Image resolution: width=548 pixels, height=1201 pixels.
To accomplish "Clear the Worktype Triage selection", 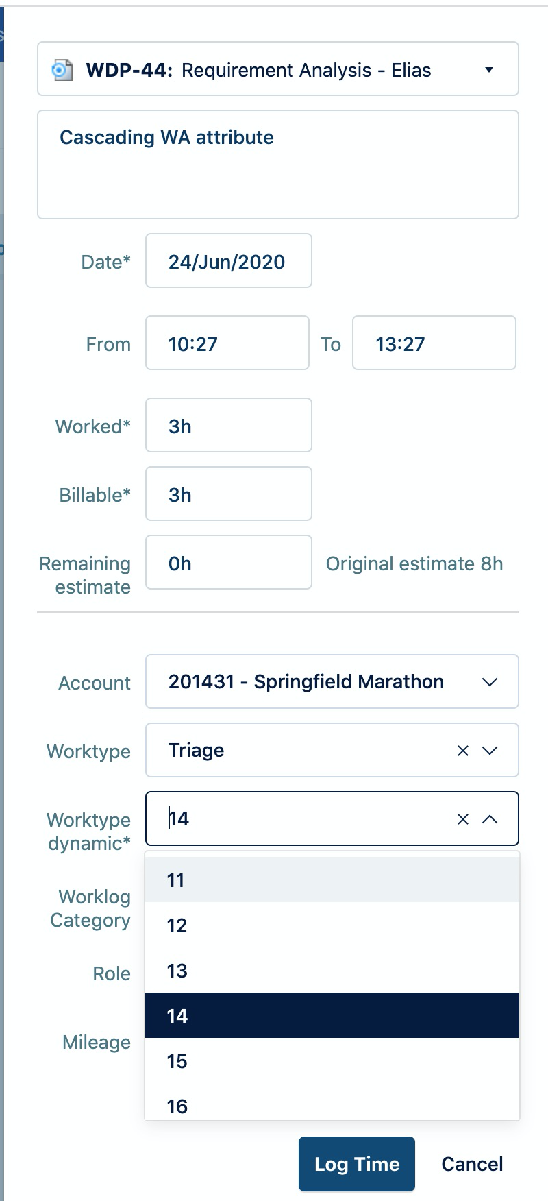I will coord(463,751).
